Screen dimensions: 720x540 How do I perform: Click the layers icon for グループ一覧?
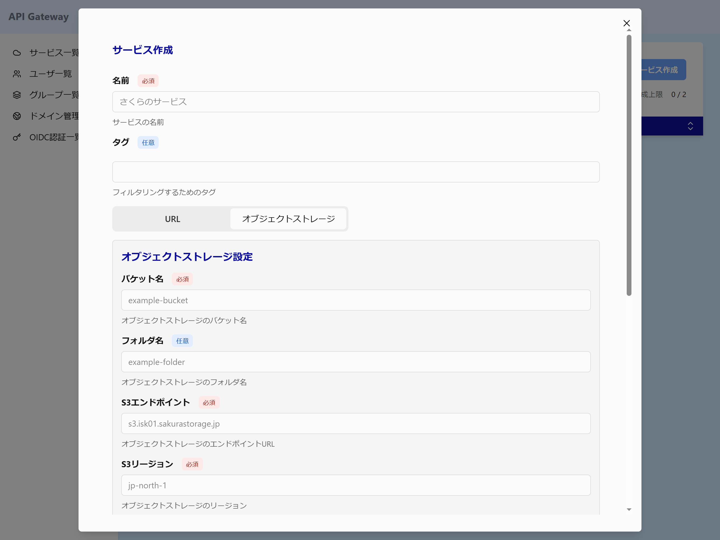(x=17, y=95)
